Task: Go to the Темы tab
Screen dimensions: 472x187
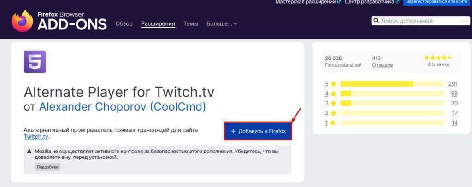Action: point(191,23)
